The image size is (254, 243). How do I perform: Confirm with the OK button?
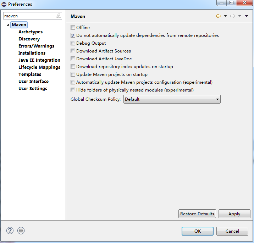click(x=198, y=231)
